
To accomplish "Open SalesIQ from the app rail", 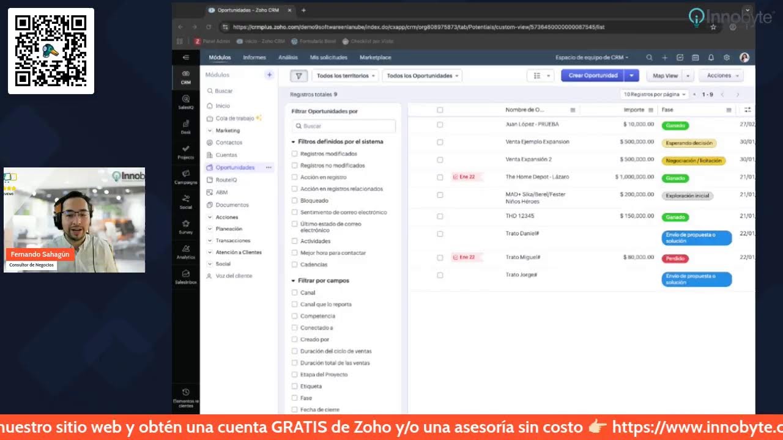I will click(186, 101).
